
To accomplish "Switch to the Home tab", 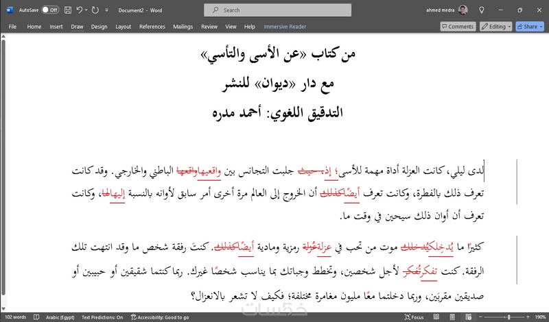I will tap(34, 27).
